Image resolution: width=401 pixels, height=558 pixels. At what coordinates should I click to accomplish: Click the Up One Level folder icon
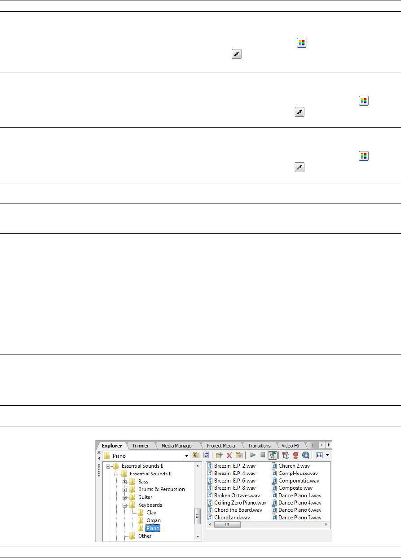click(x=196, y=455)
